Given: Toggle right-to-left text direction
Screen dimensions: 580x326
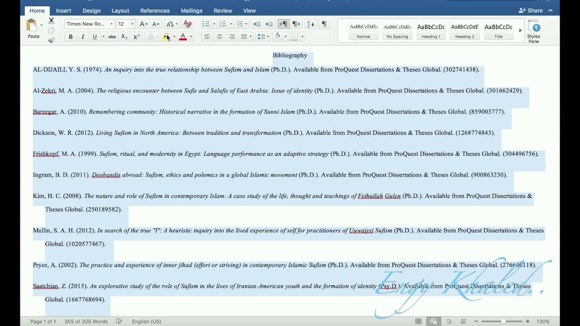Looking at the screenshot, I should pyautogui.click(x=296, y=24).
